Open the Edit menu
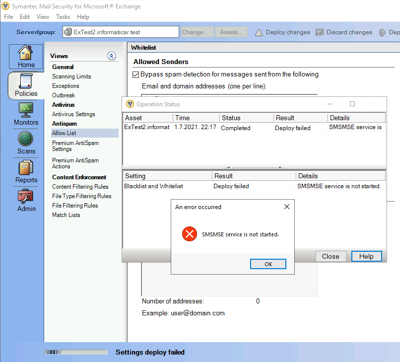Image resolution: width=400 pixels, height=362 pixels. [x=25, y=17]
